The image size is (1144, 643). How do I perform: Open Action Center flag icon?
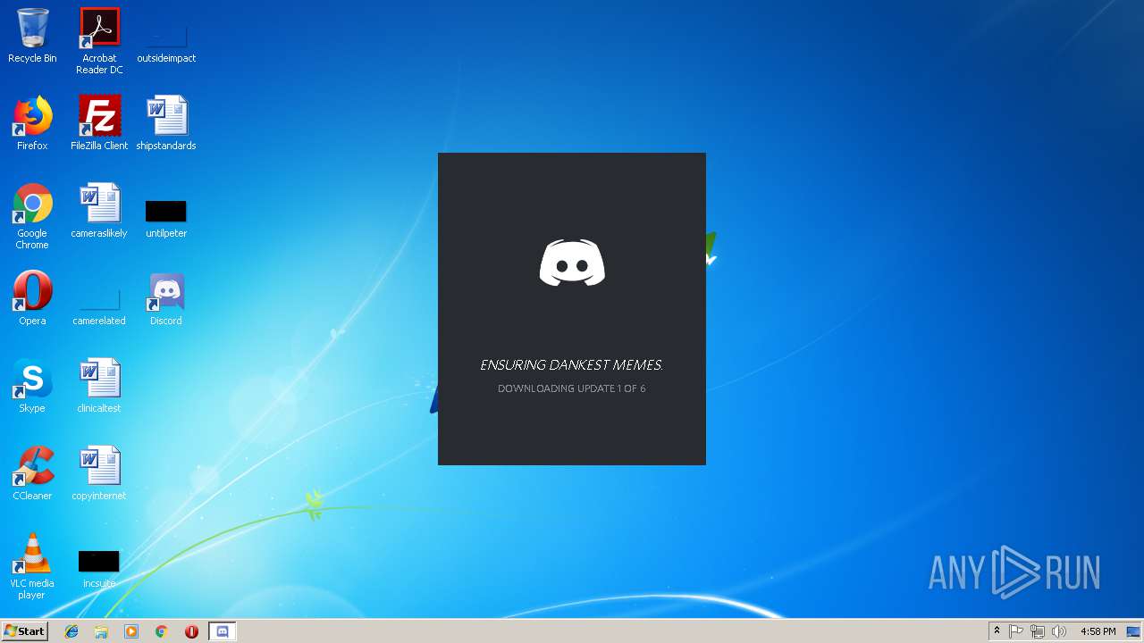tap(1016, 631)
